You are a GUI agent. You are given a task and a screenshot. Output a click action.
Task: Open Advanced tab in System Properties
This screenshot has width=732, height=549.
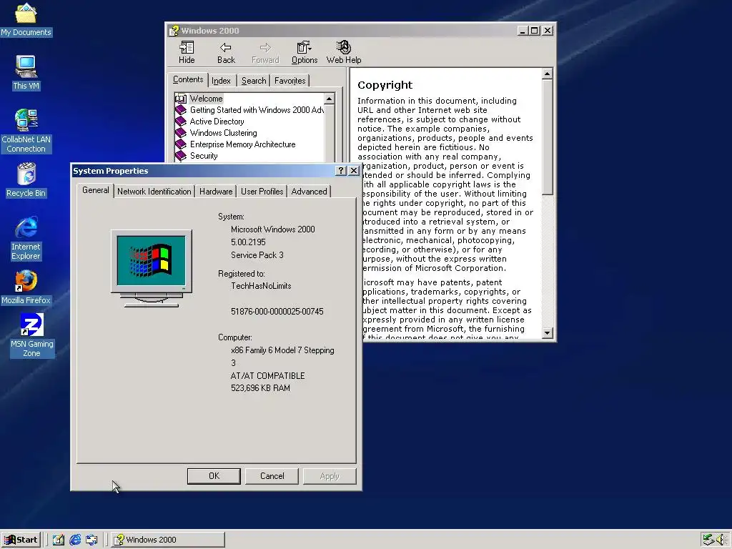[x=309, y=192]
